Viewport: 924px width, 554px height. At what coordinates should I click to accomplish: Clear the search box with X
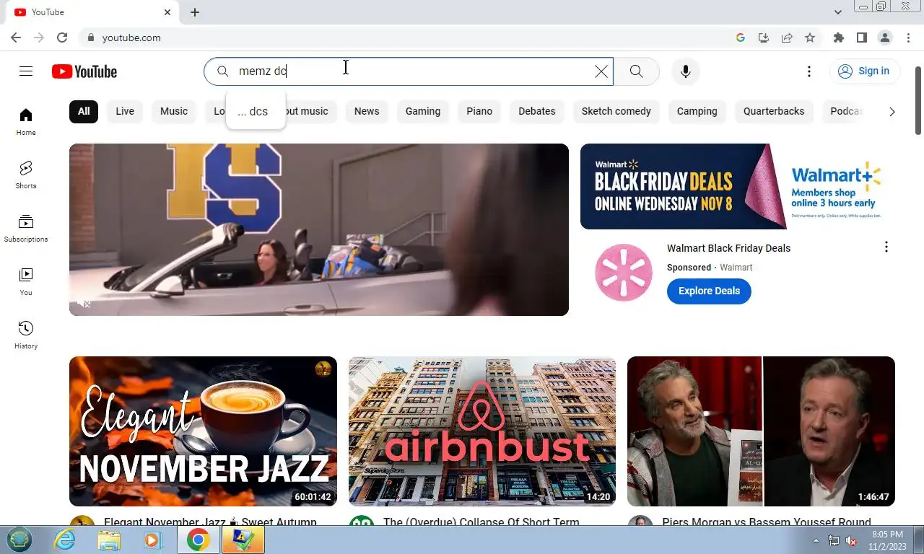(x=601, y=71)
